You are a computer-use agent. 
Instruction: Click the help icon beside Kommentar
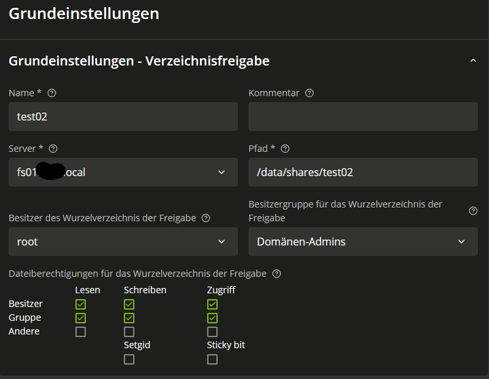(309, 93)
